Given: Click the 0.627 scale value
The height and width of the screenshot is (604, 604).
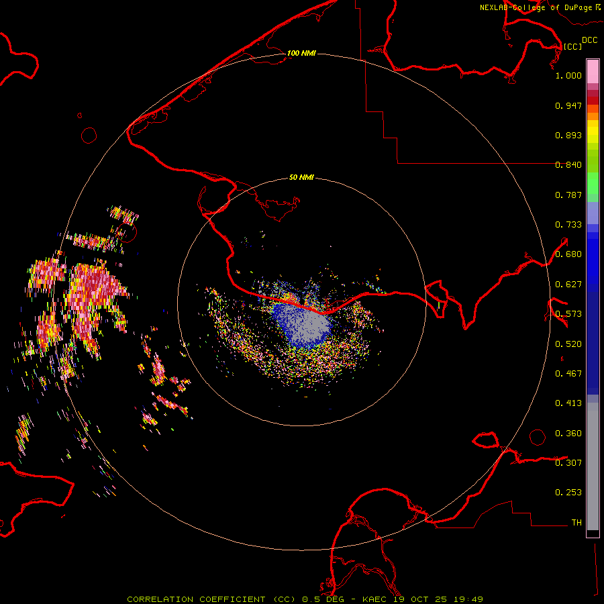Looking at the screenshot, I should 568,285.
